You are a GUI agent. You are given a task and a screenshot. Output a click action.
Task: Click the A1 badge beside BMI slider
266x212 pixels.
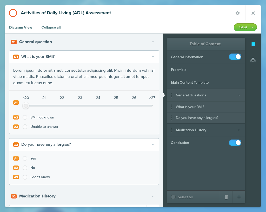(x=16, y=103)
